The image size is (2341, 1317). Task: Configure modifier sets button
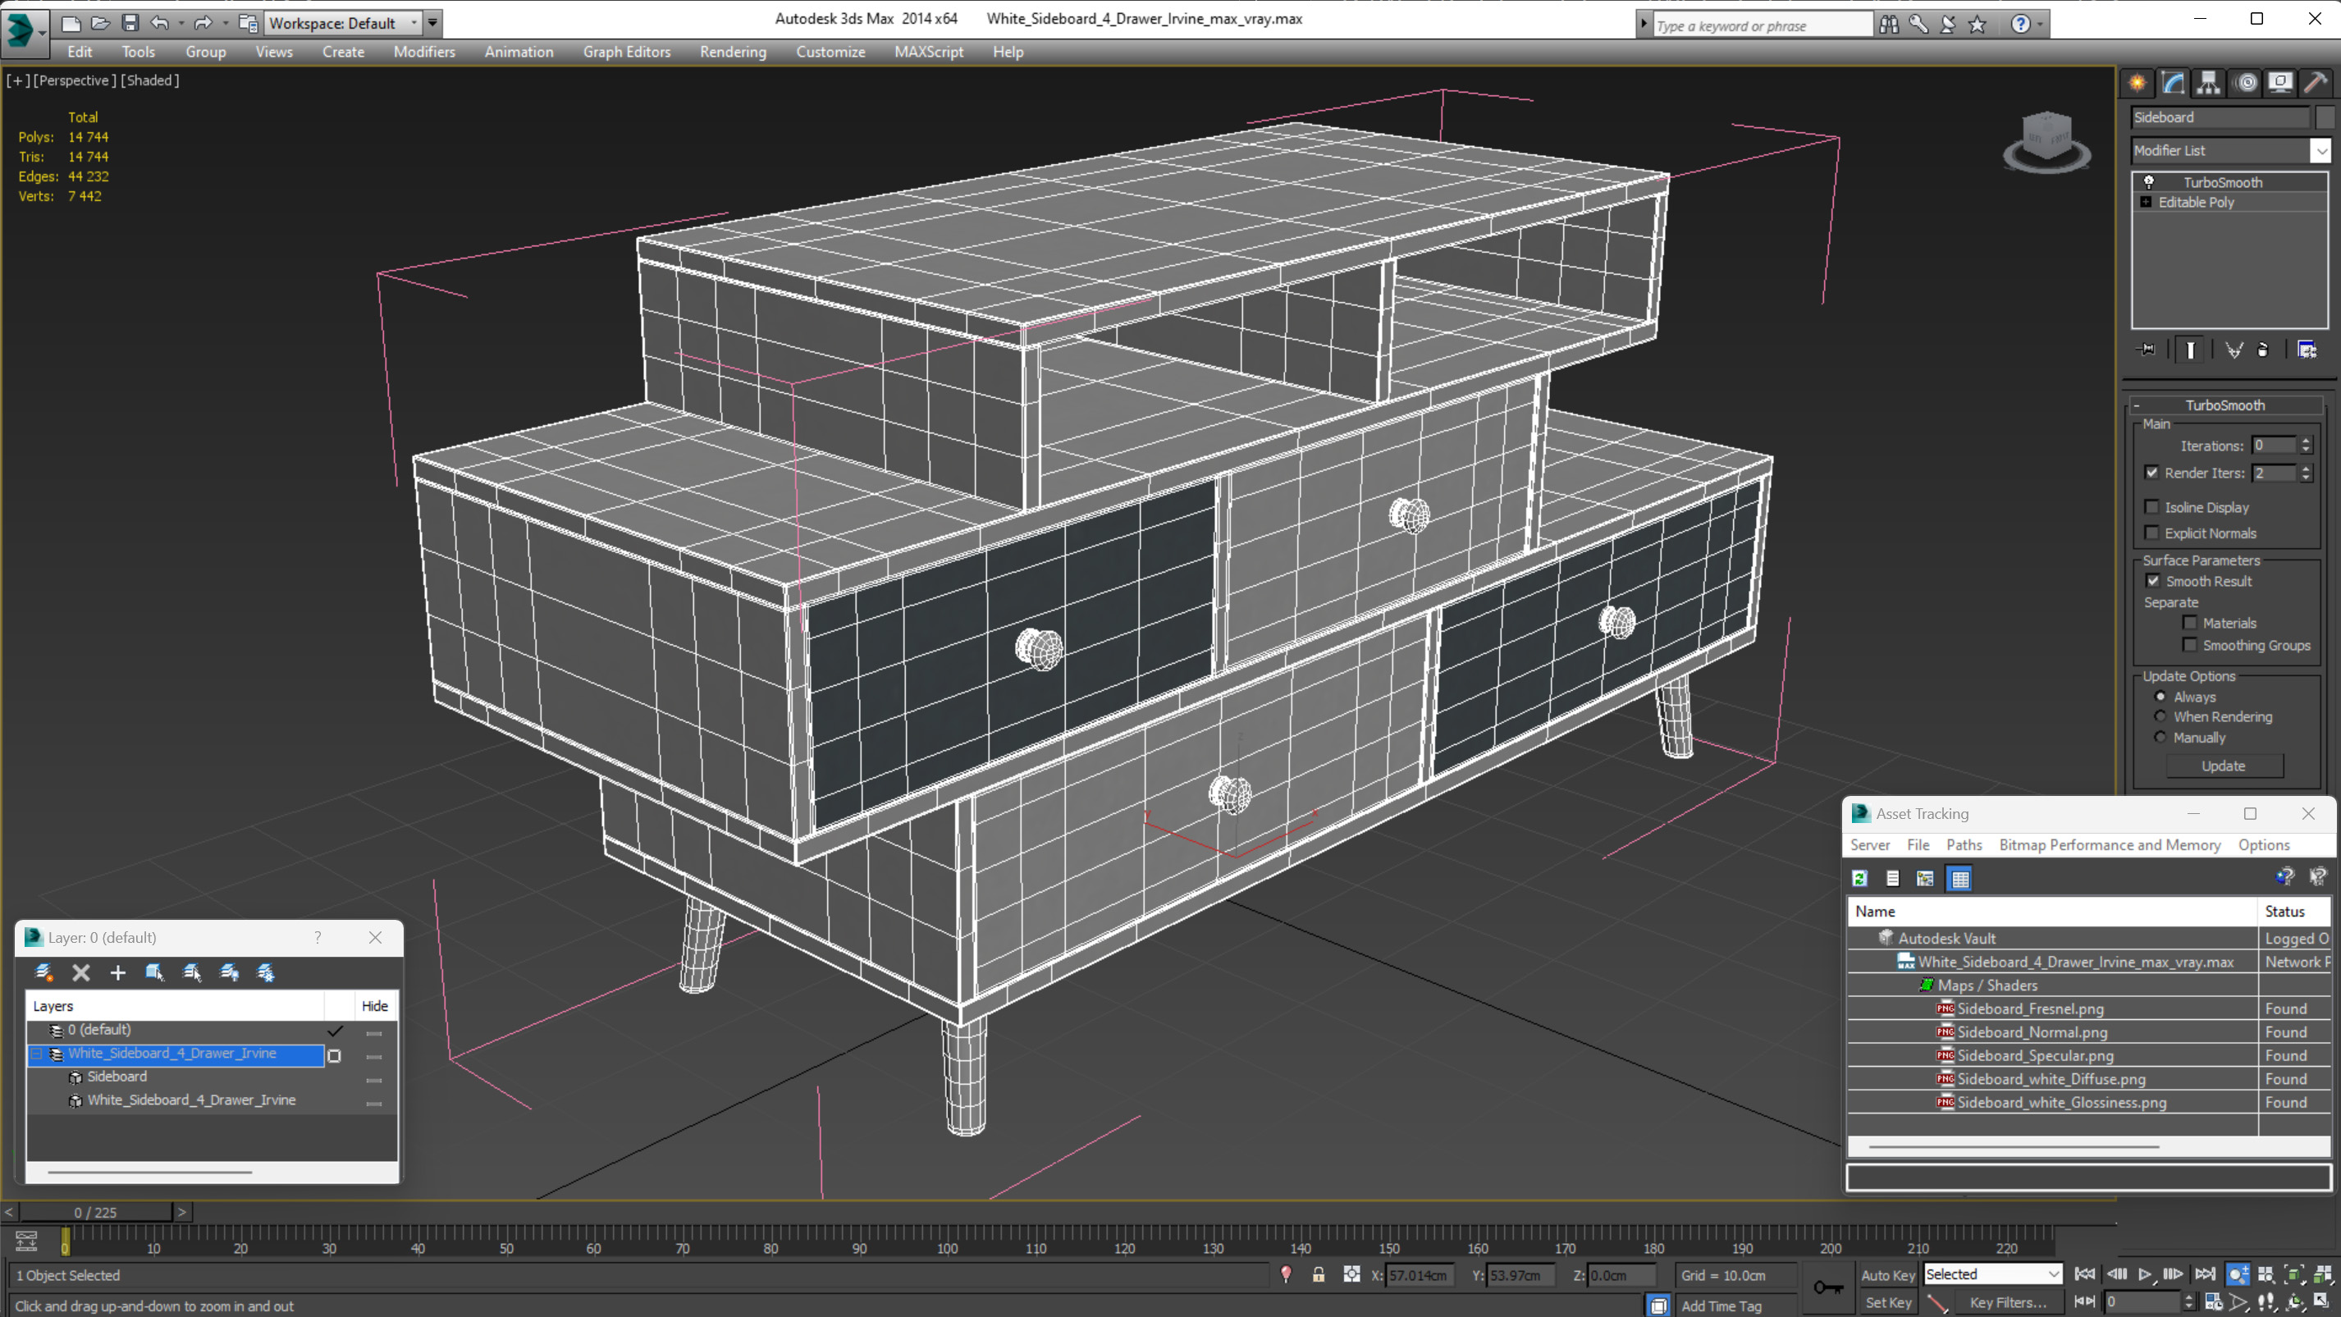click(x=2307, y=350)
